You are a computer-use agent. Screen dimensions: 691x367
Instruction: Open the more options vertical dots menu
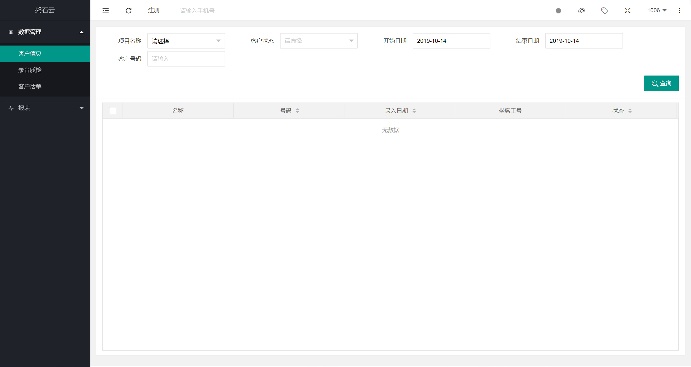pos(679,10)
